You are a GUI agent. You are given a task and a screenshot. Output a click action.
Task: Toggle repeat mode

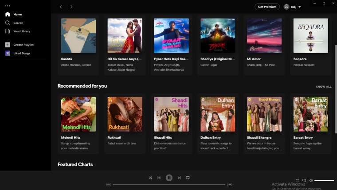(x=188, y=178)
